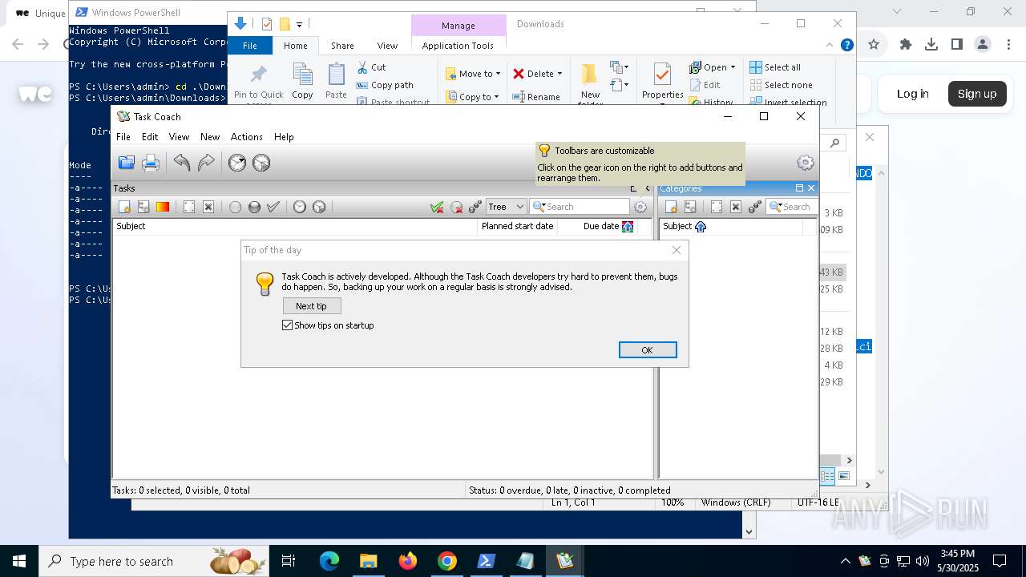Click the gray dots filter icon in Tasks toolbar
Image resolution: width=1026 pixels, height=577 pixels.
[x=475, y=207]
